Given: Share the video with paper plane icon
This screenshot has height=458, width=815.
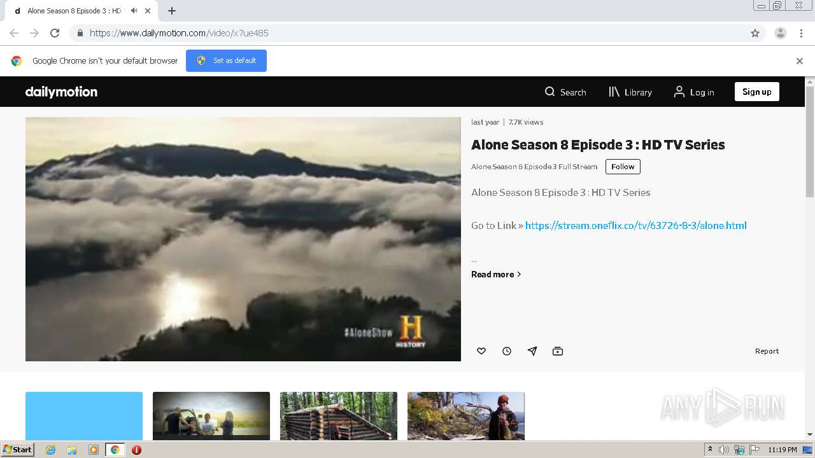Looking at the screenshot, I should point(532,351).
